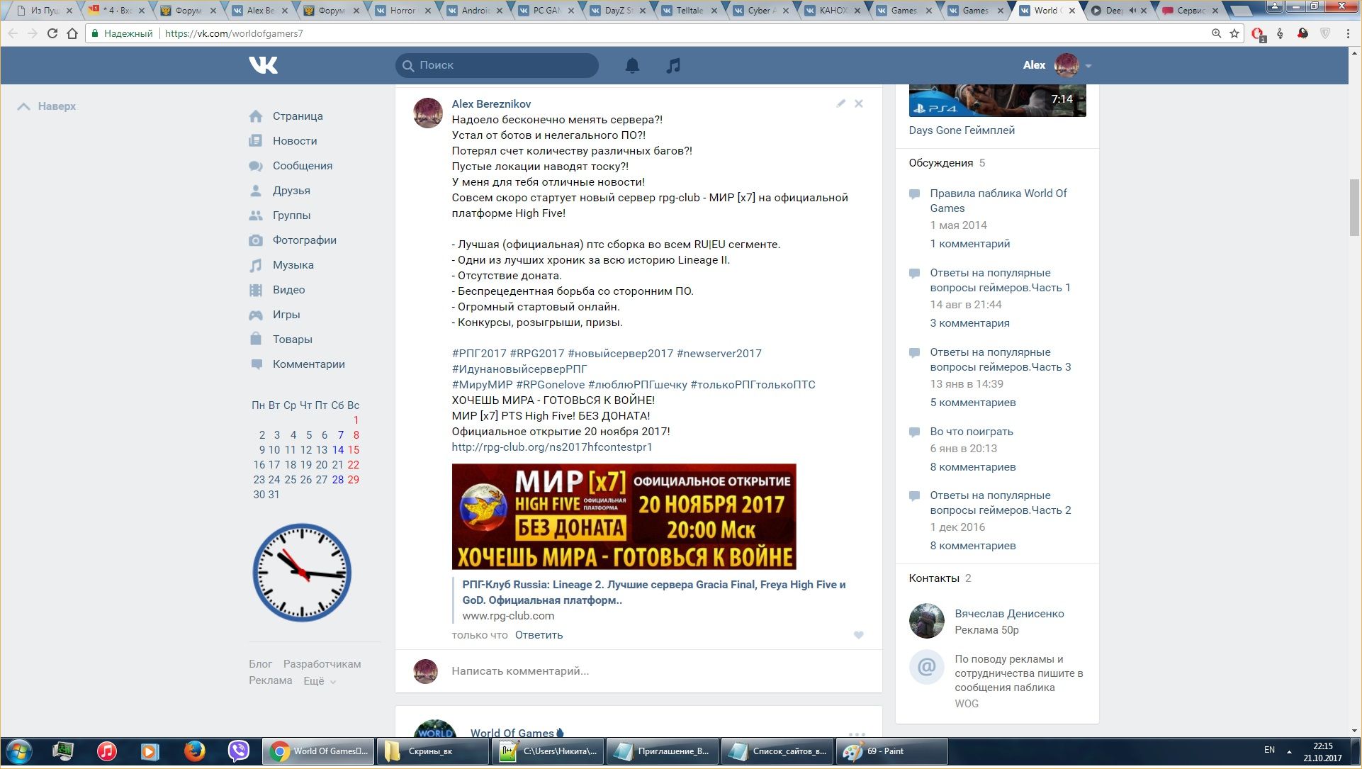
Task: Mute the Dee tab speaker icon
Action: click(x=1132, y=11)
